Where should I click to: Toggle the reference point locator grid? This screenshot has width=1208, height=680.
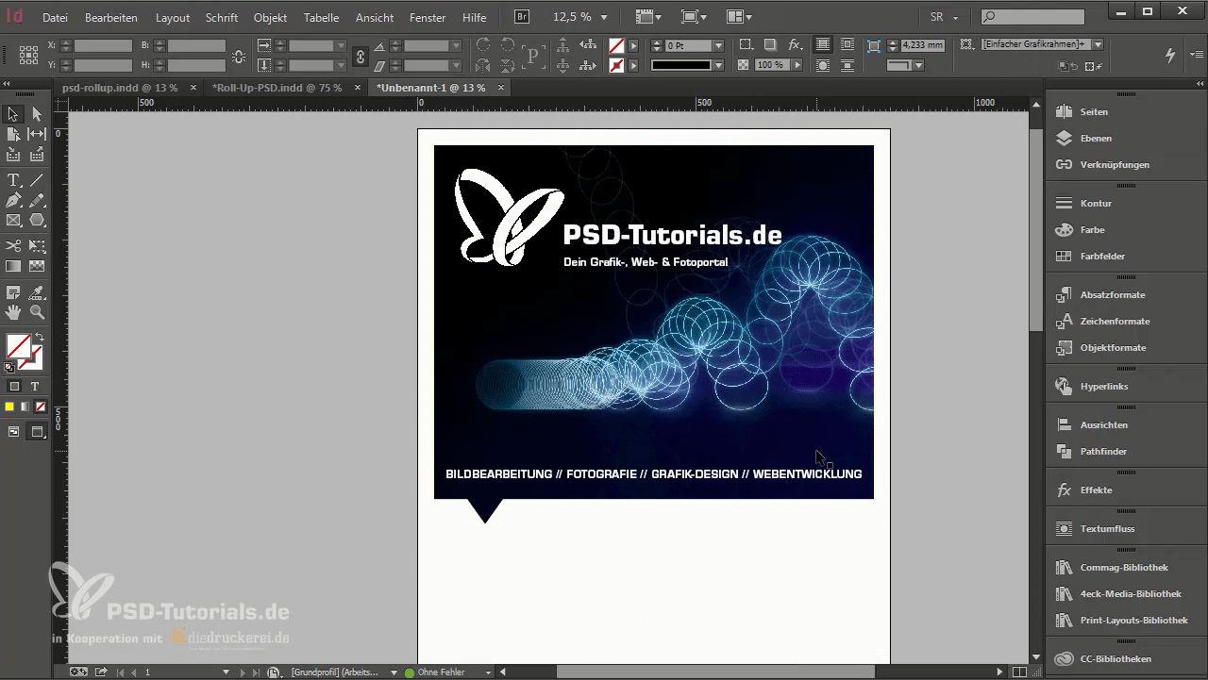(28, 56)
